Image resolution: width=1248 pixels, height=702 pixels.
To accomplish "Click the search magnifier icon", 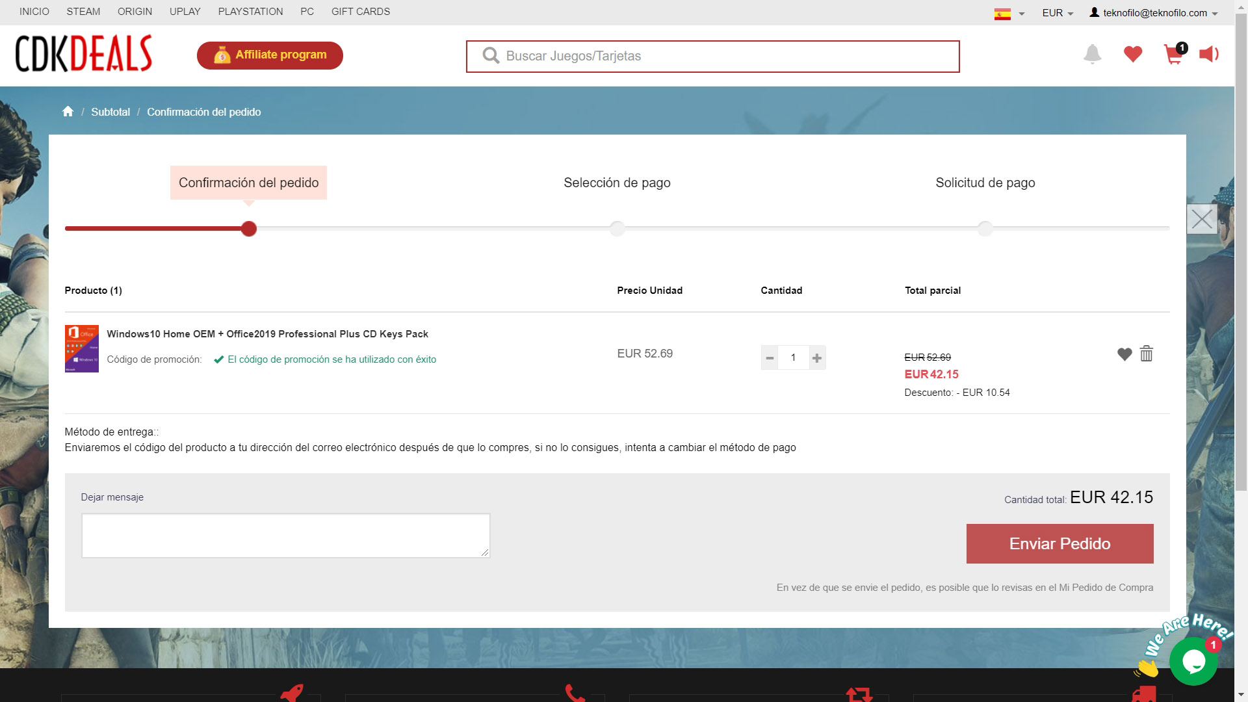I will pyautogui.click(x=491, y=56).
